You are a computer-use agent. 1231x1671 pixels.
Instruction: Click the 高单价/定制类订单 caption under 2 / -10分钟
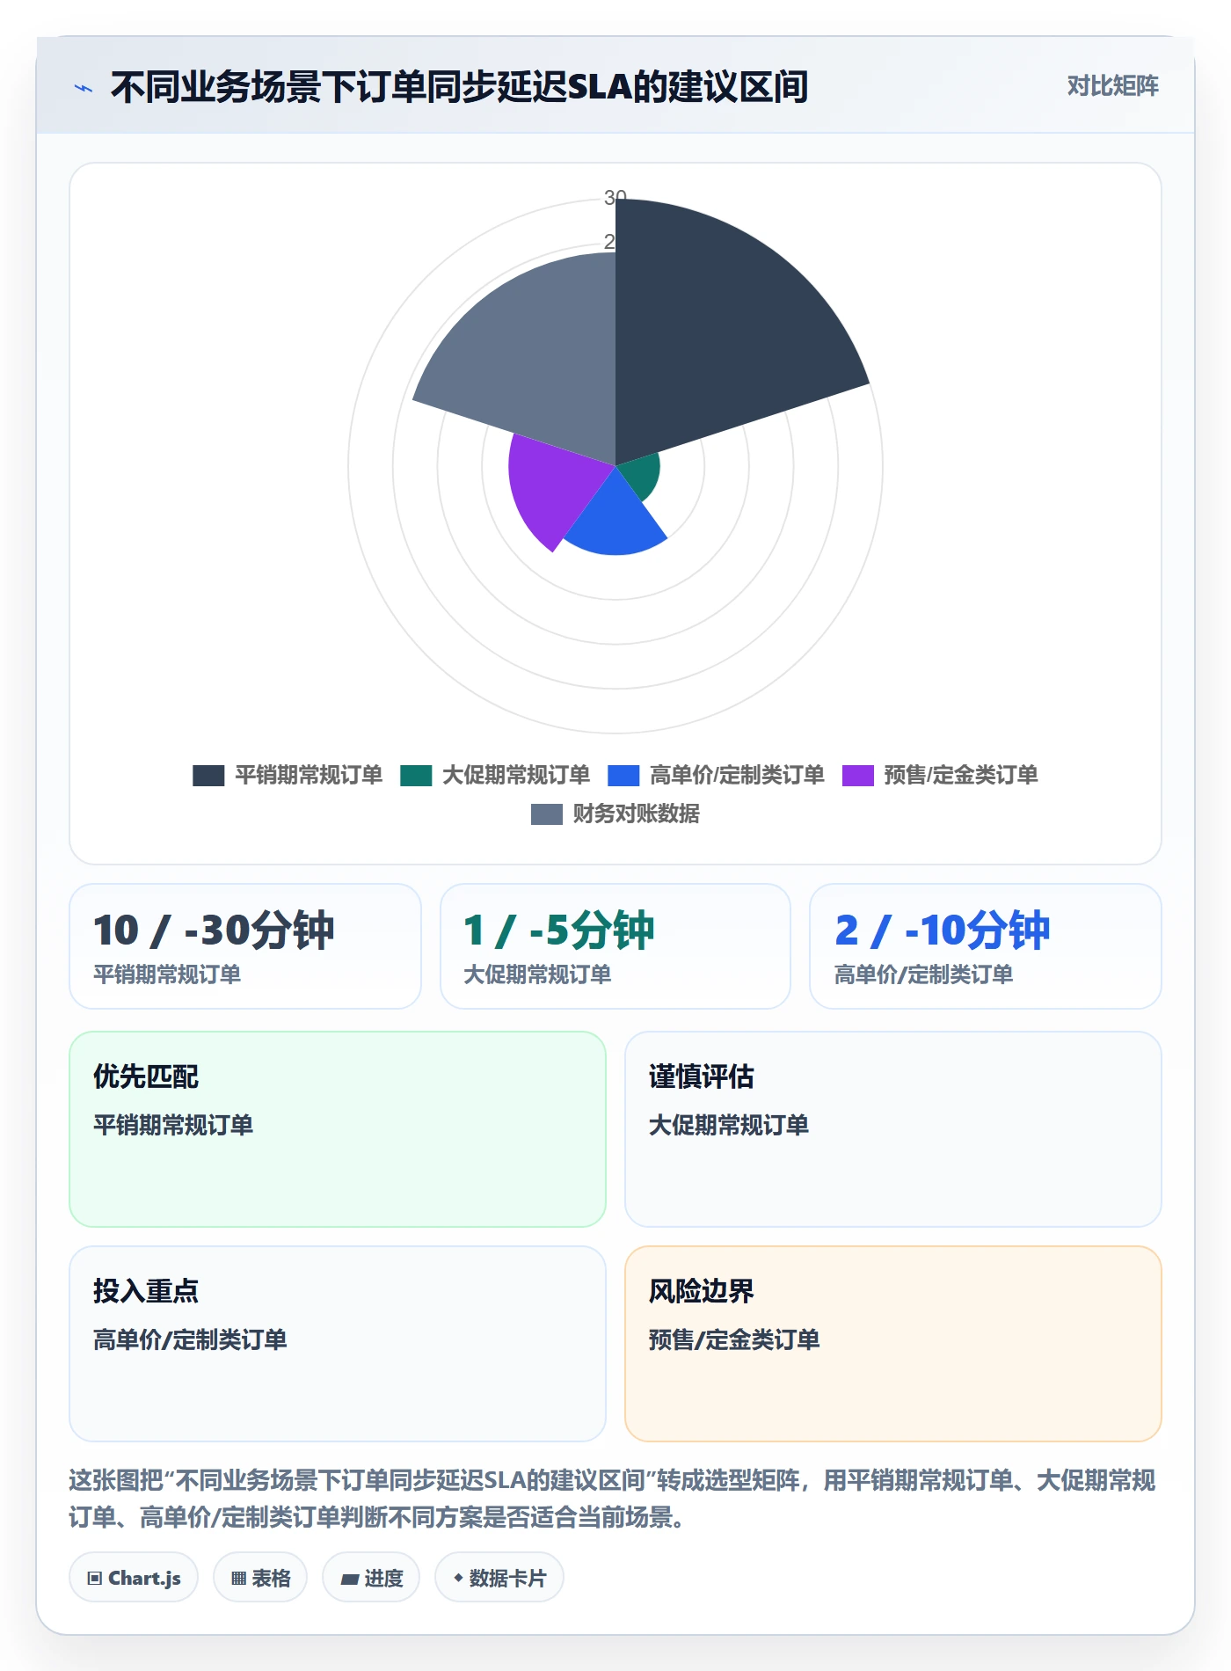pos(923,974)
